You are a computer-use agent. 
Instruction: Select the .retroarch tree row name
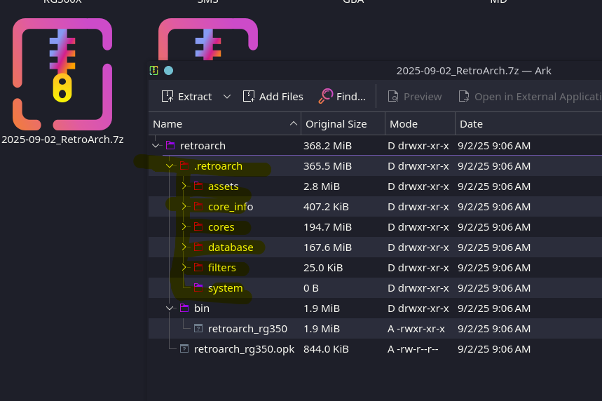pos(218,166)
